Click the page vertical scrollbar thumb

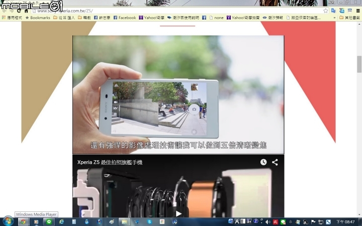(359, 64)
